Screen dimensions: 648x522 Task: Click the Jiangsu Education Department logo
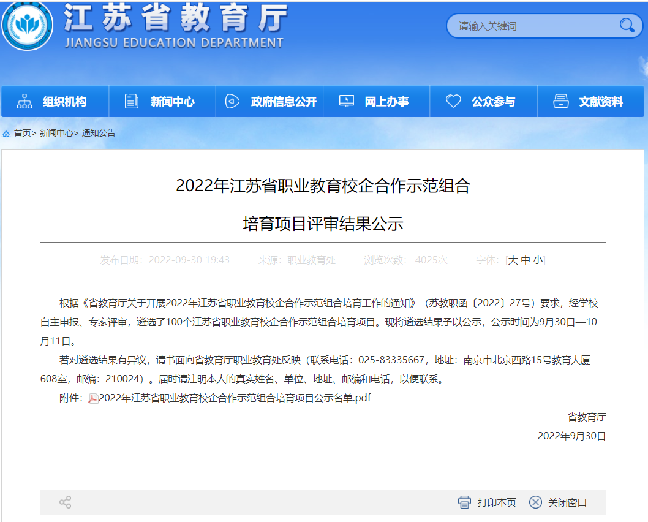26,25
